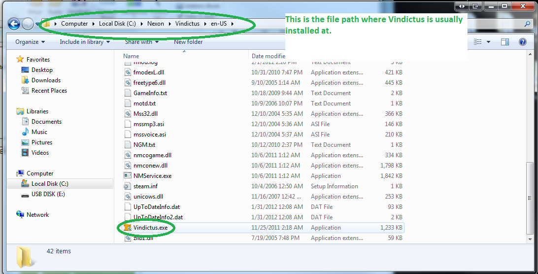The image size is (538, 274).
Task: Select the UpToDateInfo2.dat file name
Action: (158, 217)
